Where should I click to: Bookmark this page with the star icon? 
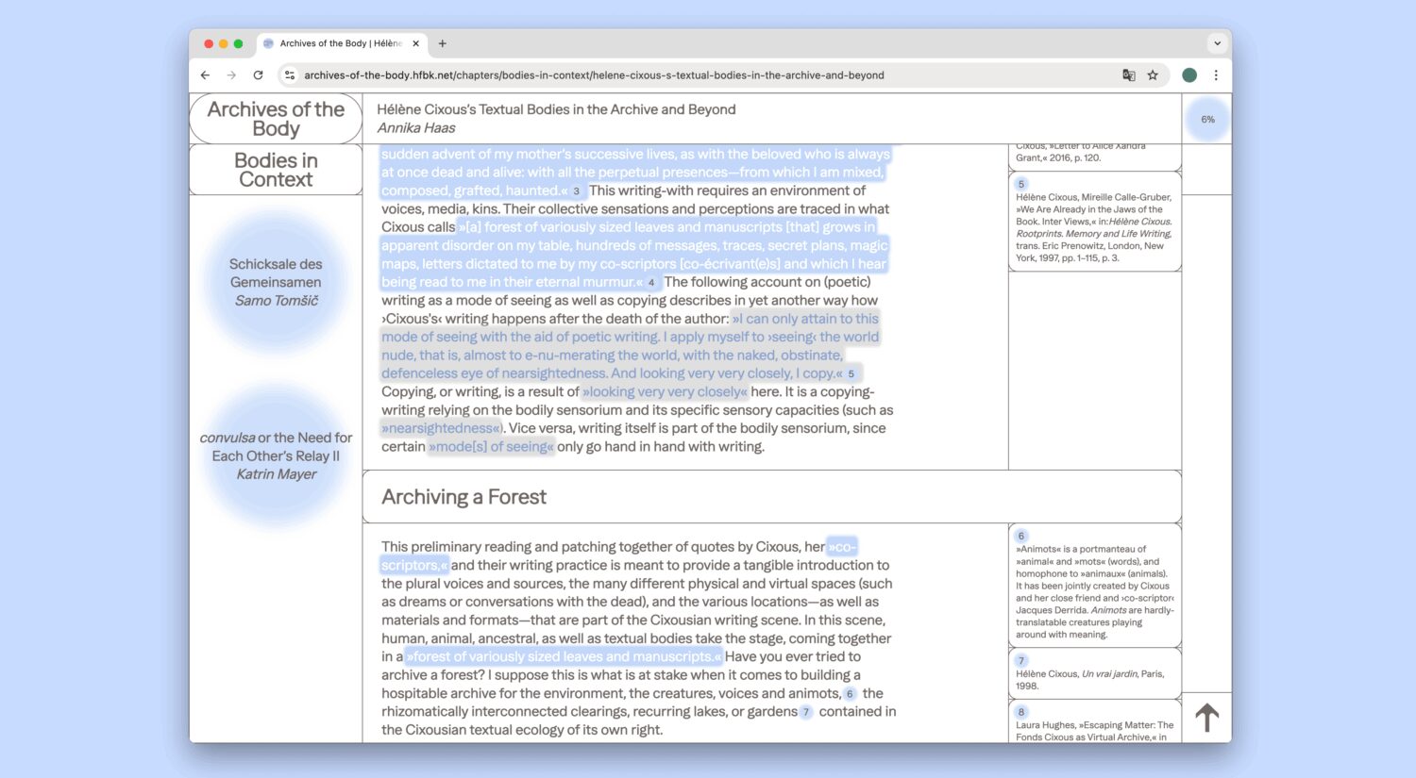(1153, 75)
